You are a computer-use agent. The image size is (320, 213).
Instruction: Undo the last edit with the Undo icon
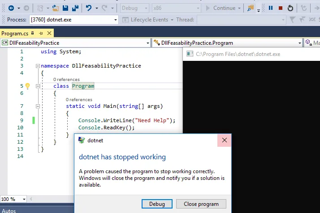[89, 8]
